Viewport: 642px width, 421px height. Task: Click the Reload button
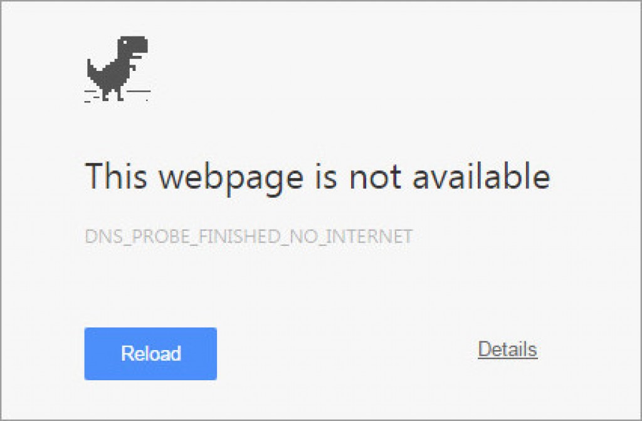coord(150,354)
